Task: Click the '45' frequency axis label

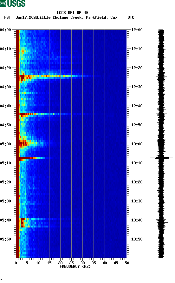Action: point(116,263)
